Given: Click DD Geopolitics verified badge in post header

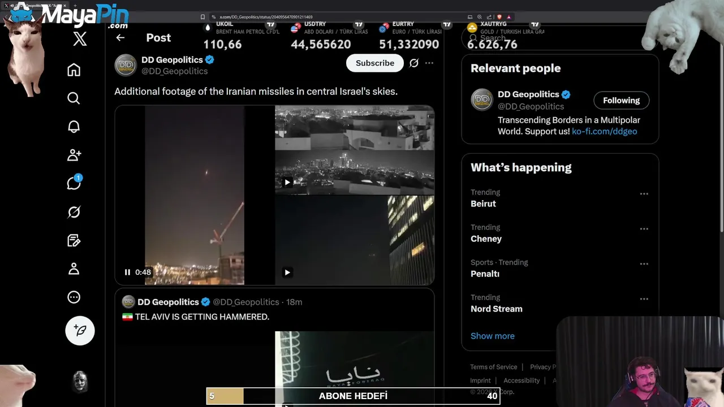Looking at the screenshot, I should (x=209, y=60).
